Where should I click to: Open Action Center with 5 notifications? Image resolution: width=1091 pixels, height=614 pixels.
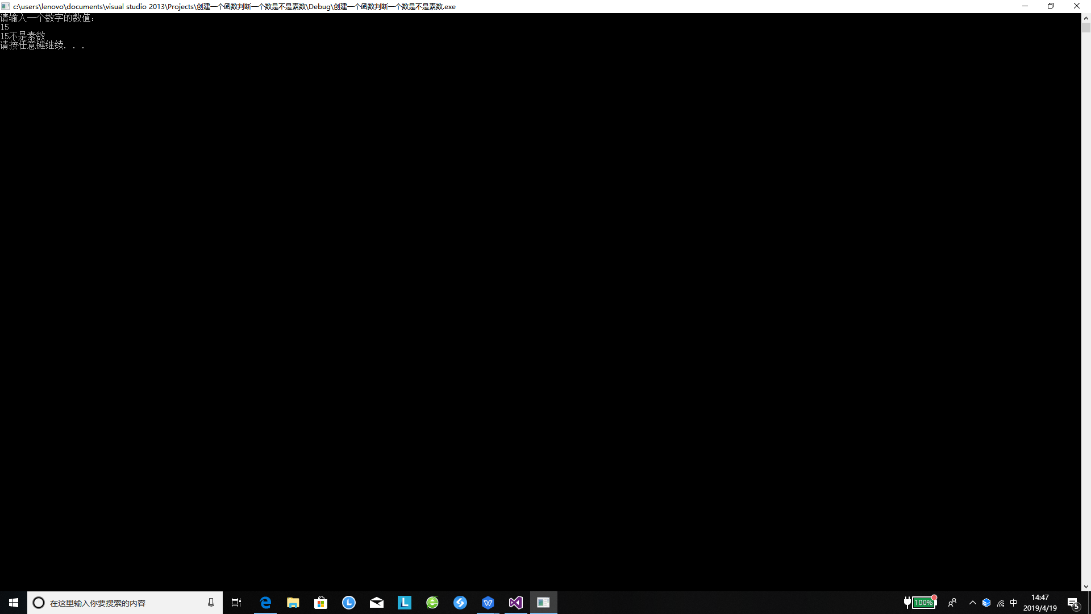point(1073,603)
